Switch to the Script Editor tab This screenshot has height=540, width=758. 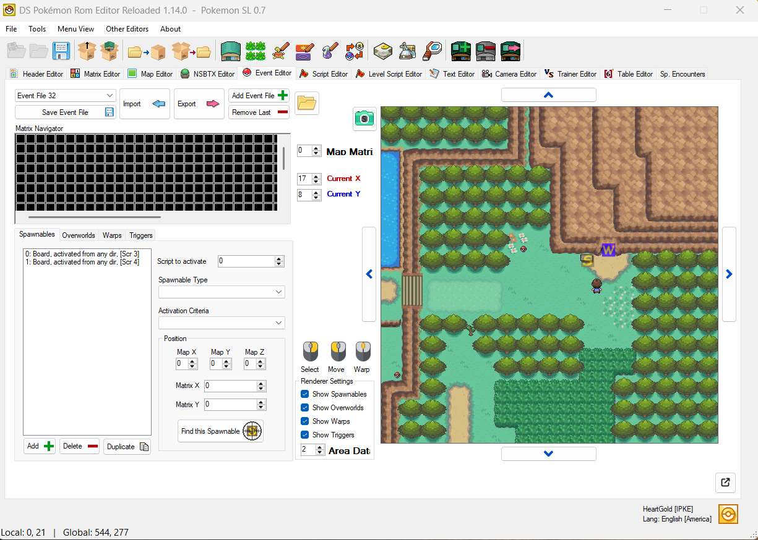[x=324, y=74]
